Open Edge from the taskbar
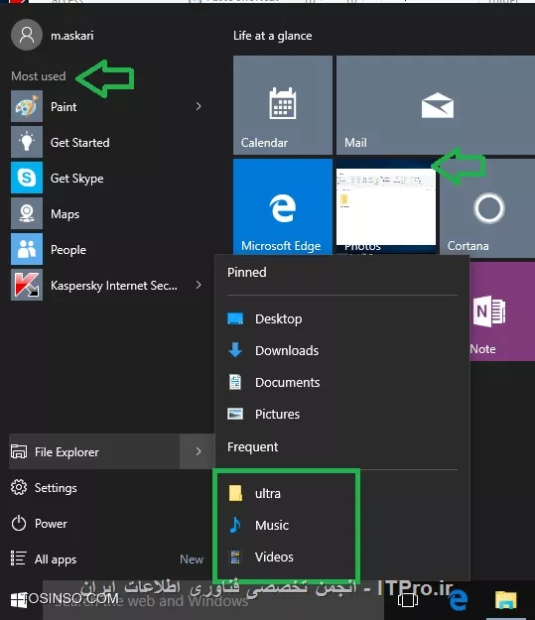 pyautogui.click(x=458, y=600)
